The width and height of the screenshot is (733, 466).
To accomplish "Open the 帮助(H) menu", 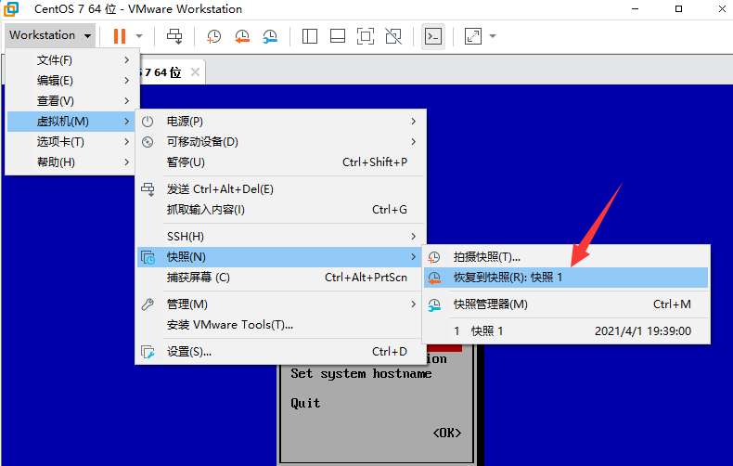I will coord(72,162).
